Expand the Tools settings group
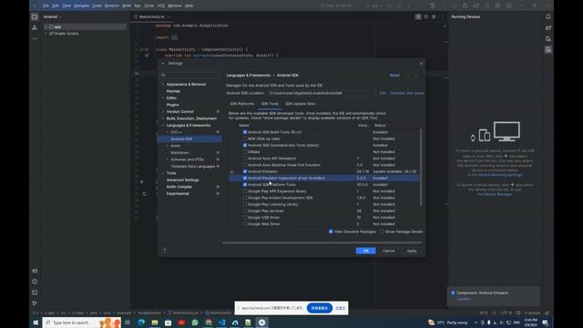 (x=163, y=173)
